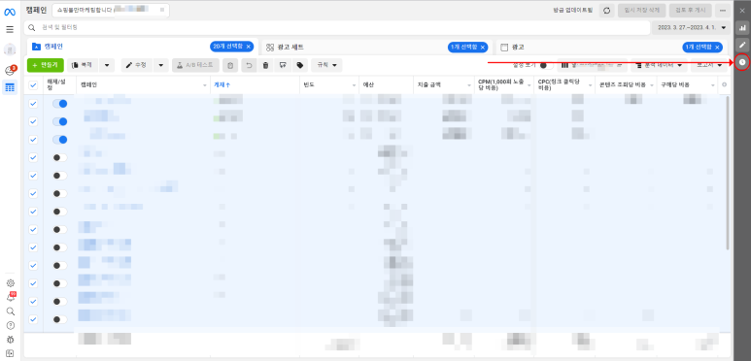Open the hamburger main menu
The width and height of the screenshot is (751, 361).
point(10,30)
